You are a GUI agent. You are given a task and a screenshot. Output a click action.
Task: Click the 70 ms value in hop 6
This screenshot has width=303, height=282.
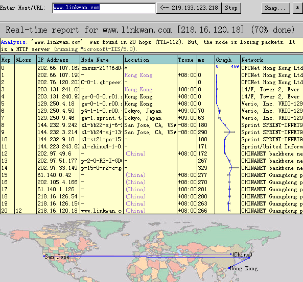tap(201, 111)
